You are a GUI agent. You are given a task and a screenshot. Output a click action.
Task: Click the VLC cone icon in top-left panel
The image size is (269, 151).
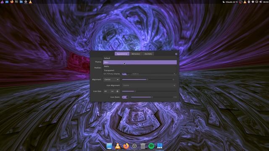(x=30, y=2)
